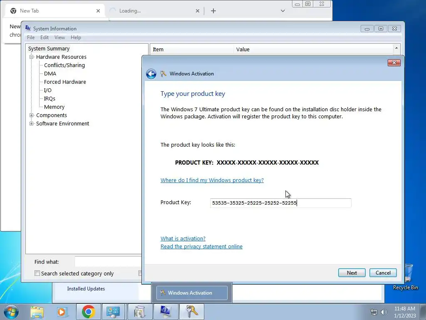Select DMA in the tree
Image resolution: width=426 pixels, height=320 pixels.
coord(50,73)
